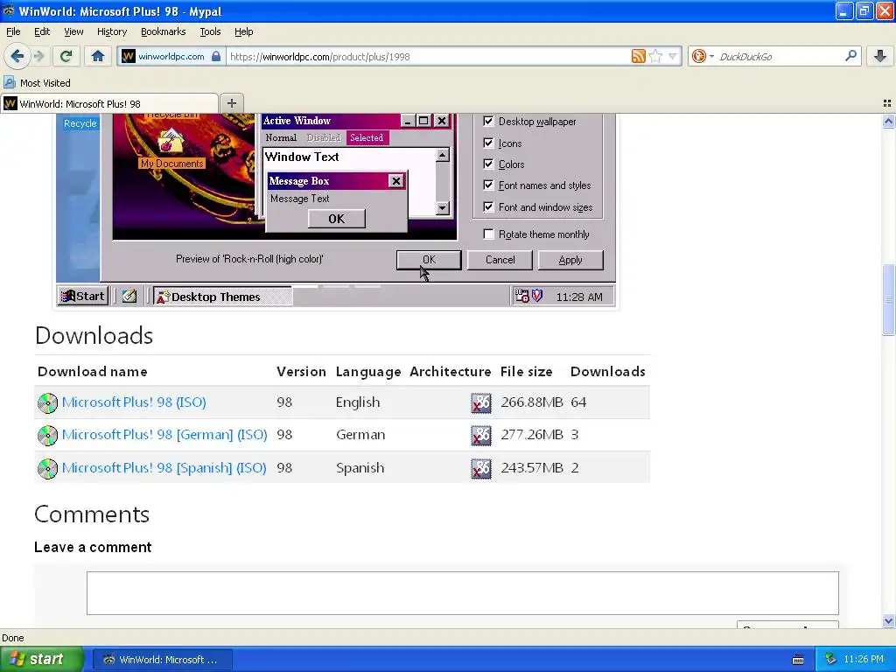This screenshot has width=896, height=672.
Task: Click the 277.26MB file size cell
Action: point(532,435)
